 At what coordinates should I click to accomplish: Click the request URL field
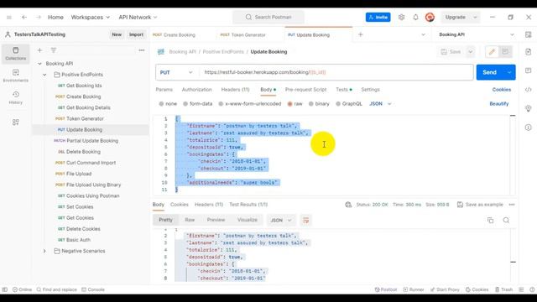tap(336, 73)
